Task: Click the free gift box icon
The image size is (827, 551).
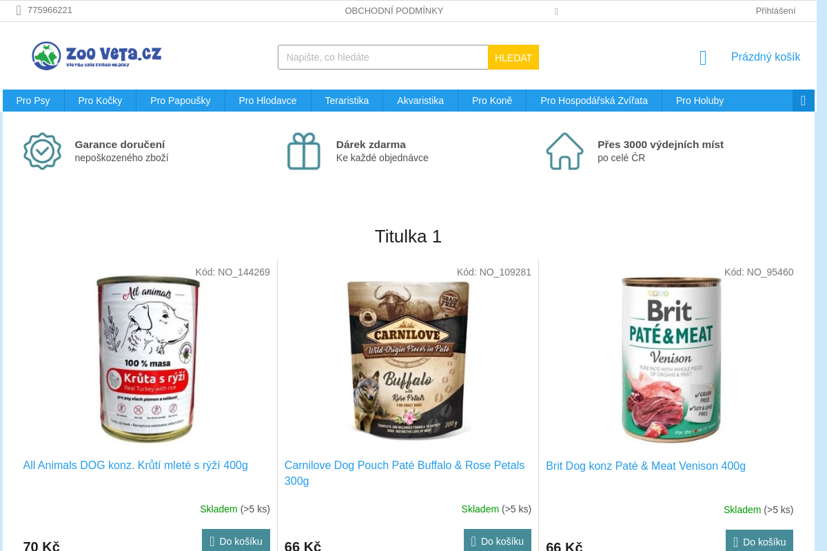Action: pyautogui.click(x=304, y=151)
